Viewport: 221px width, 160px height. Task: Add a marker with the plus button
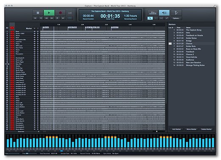click(x=34, y=28)
